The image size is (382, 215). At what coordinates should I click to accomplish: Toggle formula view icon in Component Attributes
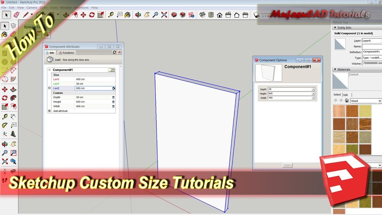coord(119,52)
